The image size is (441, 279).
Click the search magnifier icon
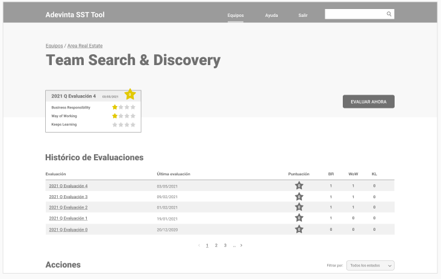[x=389, y=14]
